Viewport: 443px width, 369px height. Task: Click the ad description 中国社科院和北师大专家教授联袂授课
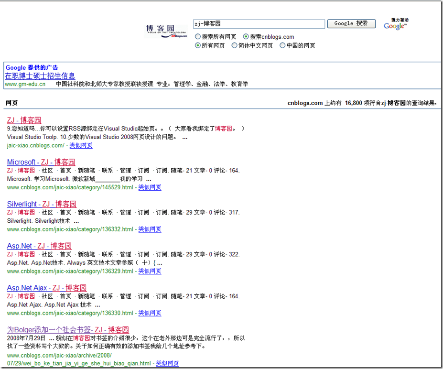[105, 84]
